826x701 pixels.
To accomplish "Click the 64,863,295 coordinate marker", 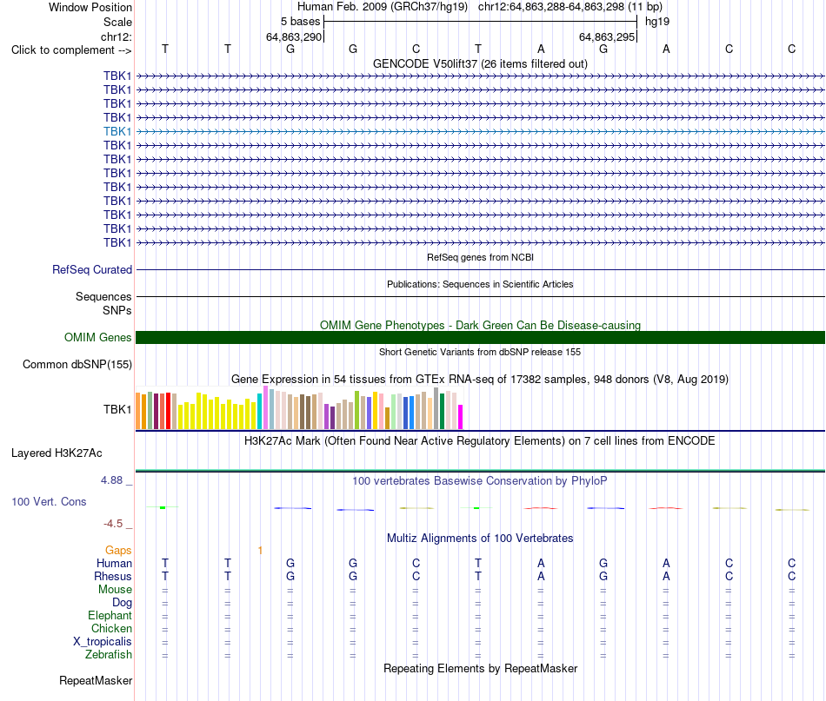I will pyautogui.click(x=607, y=36).
